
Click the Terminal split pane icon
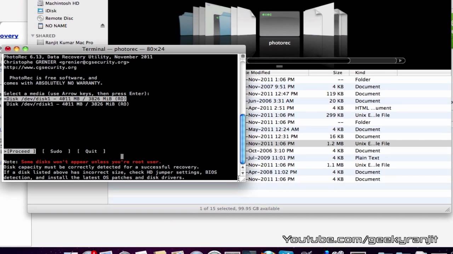point(243,56)
